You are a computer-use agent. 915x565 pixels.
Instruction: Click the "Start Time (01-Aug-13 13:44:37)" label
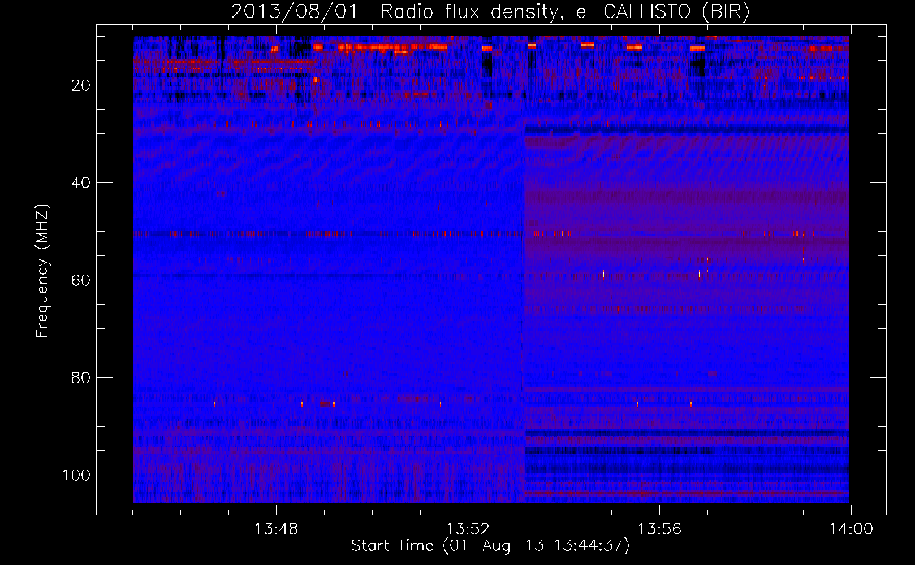[490, 546]
